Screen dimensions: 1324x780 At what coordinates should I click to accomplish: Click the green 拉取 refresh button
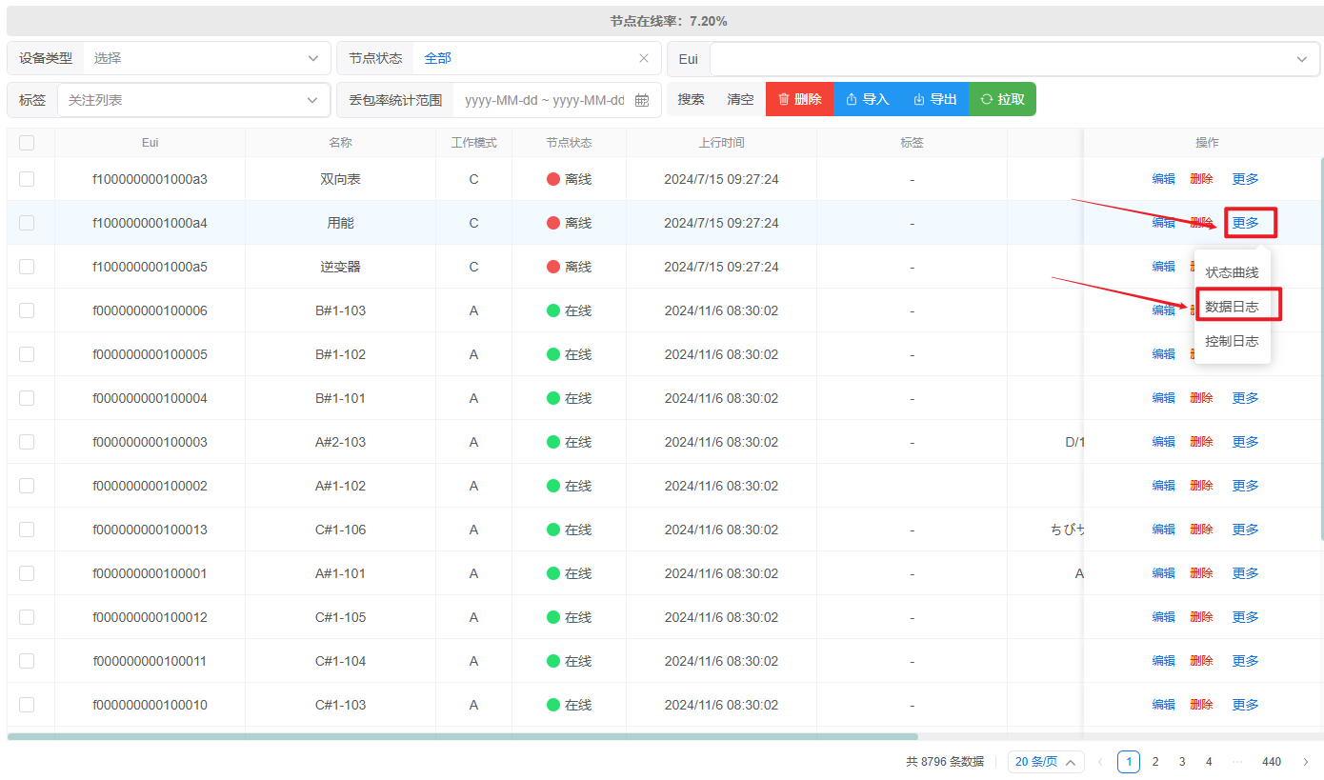click(x=1002, y=99)
